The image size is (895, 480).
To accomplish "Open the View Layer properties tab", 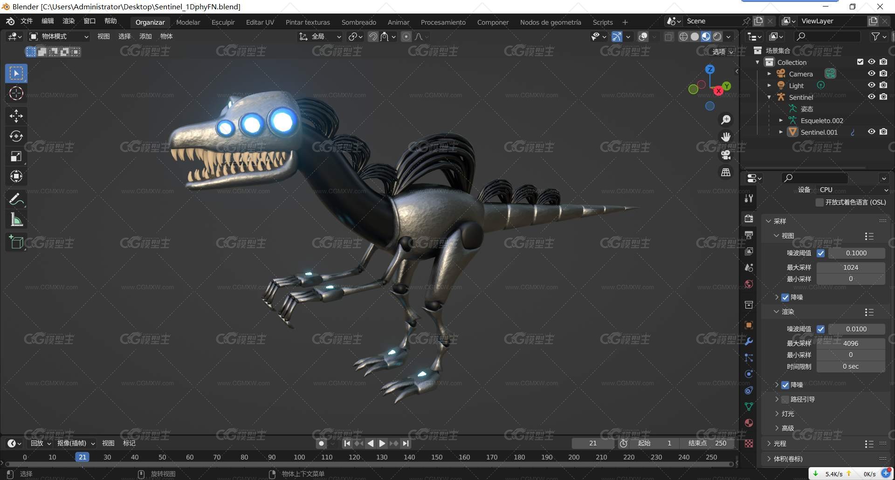I will coord(749,251).
